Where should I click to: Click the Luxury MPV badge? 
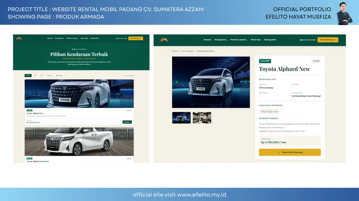click(x=265, y=61)
